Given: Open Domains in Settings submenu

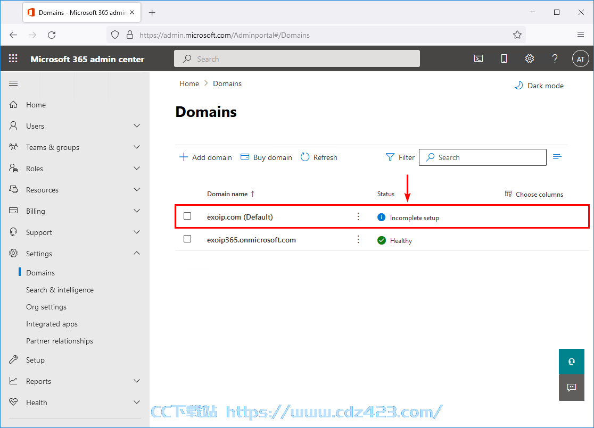Looking at the screenshot, I should point(40,272).
